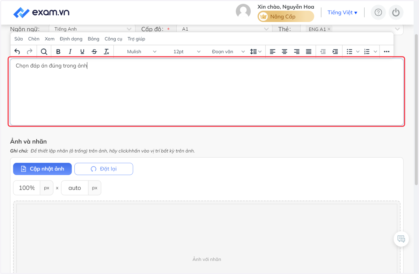Screen dimensions: 419x274
Task: Open the 12pt font size dropdown
Action: tap(187, 52)
